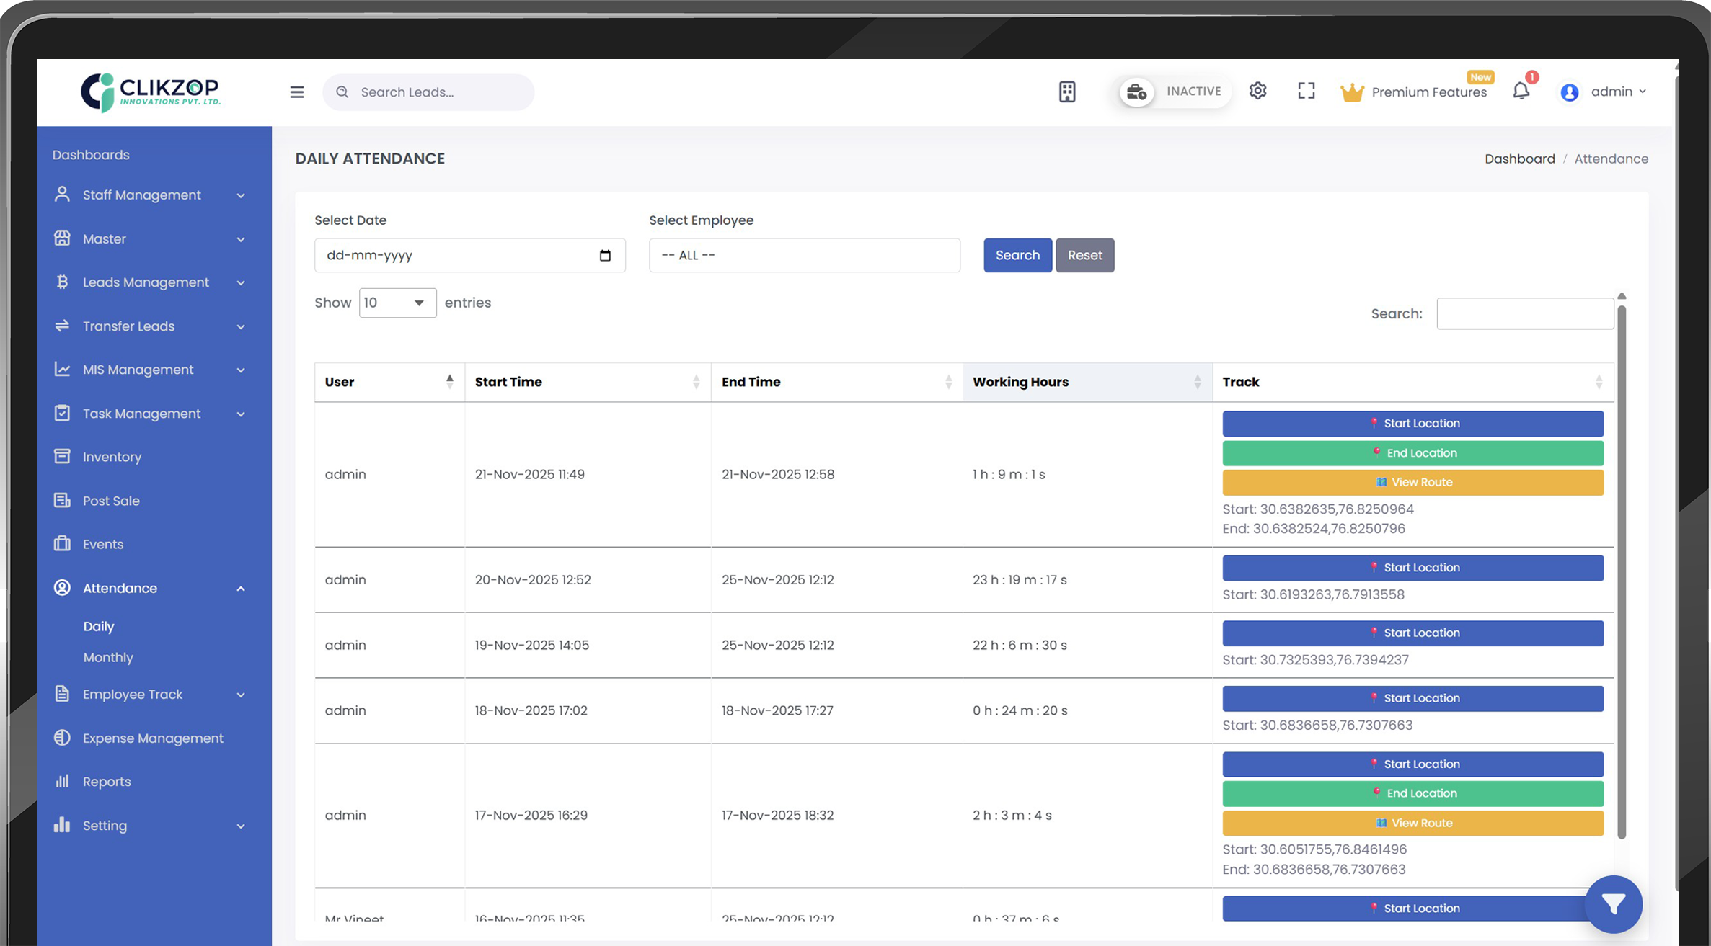This screenshot has width=1711, height=946.
Task: Open Dashboard via the breadcrumb link
Action: pyautogui.click(x=1520, y=159)
